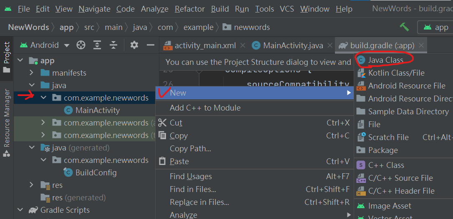Collapse the java (generated) folder

(x=31, y=148)
